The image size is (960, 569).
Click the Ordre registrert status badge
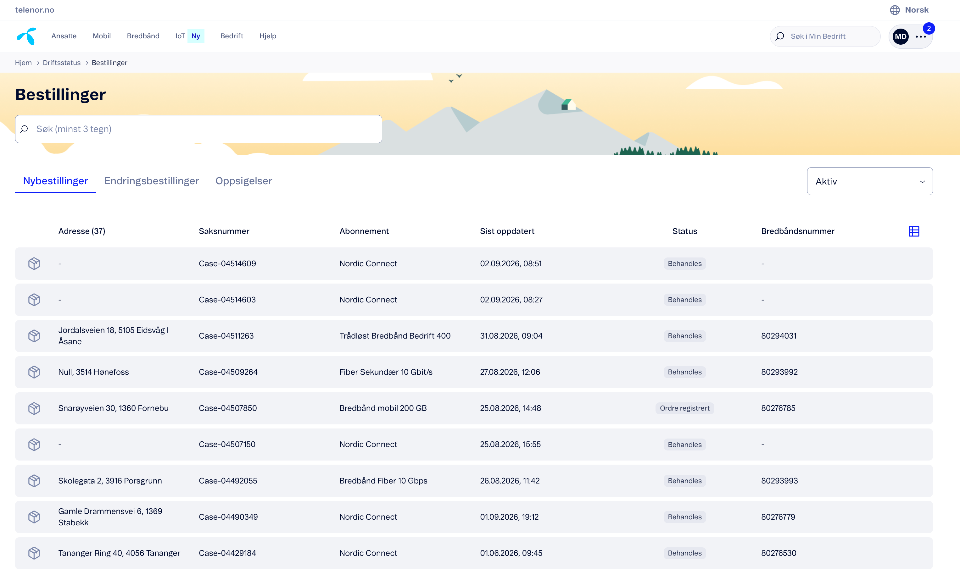685,408
